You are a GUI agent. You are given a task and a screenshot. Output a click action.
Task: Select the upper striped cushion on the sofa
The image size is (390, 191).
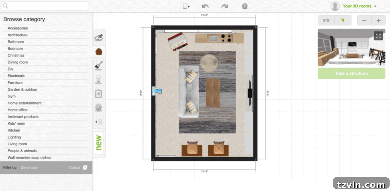coord(191,76)
